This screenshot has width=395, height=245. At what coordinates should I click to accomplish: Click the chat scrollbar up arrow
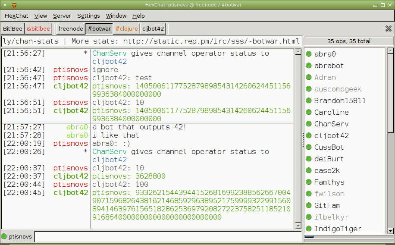pyautogui.click(x=298, y=51)
